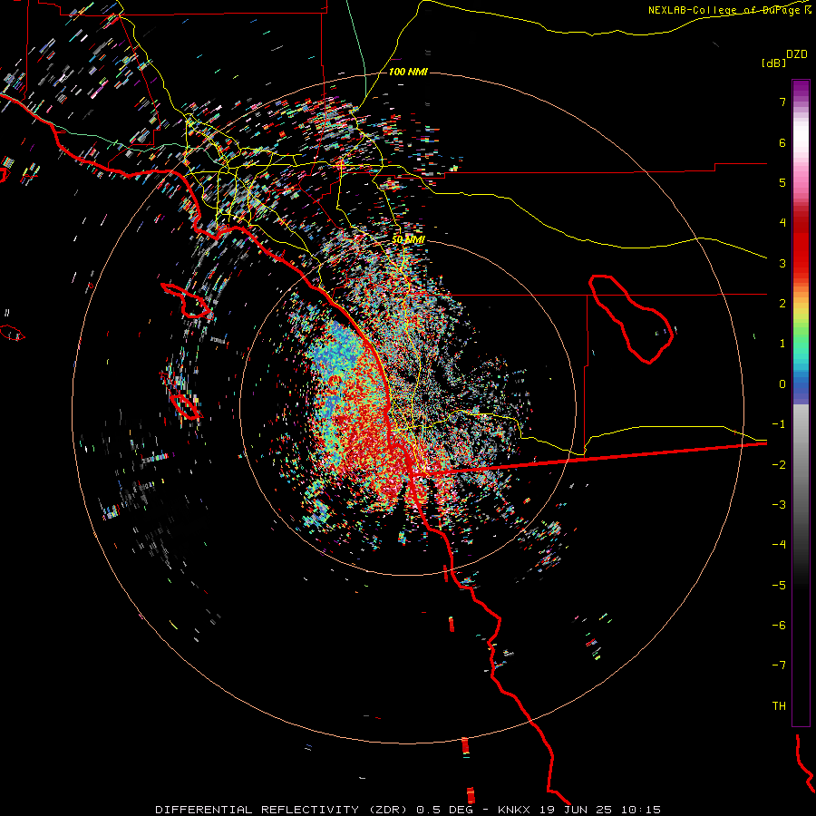Click the '0.5 DEG' elevation text
This screenshot has width=816, height=816.
coord(444,810)
